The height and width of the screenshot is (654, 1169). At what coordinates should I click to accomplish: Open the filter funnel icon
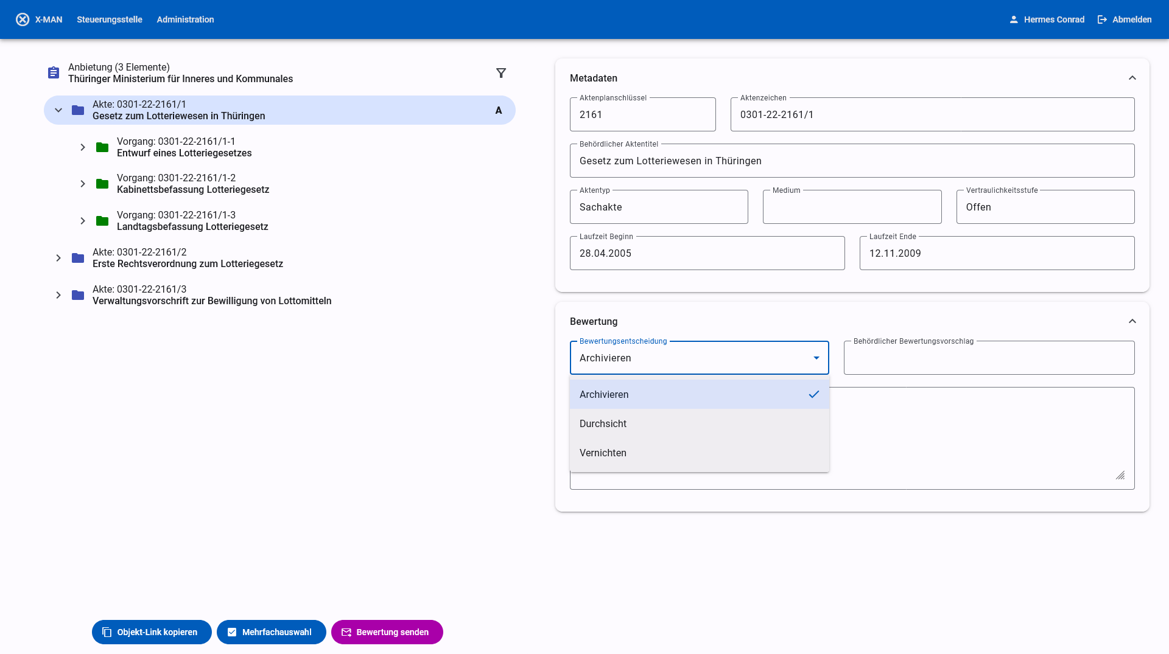tap(501, 73)
